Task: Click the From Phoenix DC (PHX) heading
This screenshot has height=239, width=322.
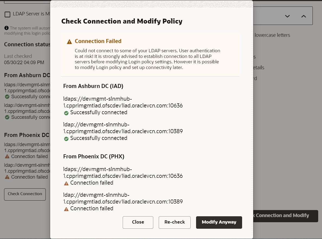Action: pos(94,156)
